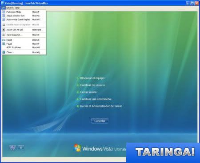
Task: Click the VirtualBox icon in the title bar
Action: point(3,3)
